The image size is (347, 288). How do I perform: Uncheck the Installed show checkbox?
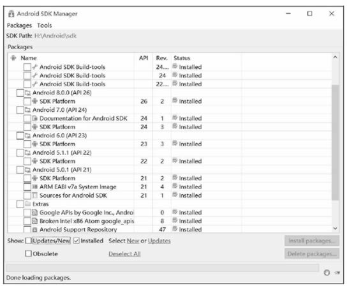[77, 241]
